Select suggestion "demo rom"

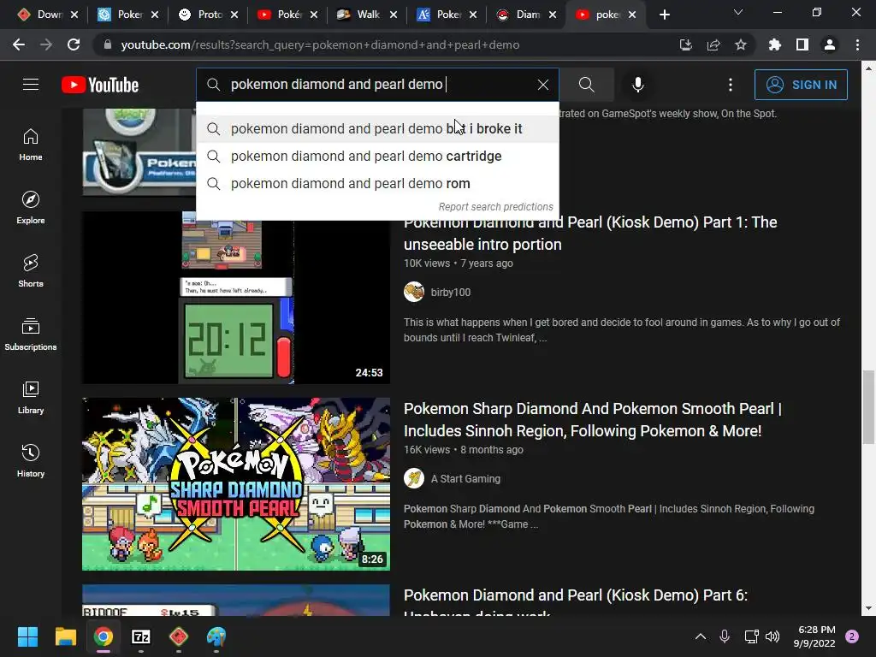point(377,183)
